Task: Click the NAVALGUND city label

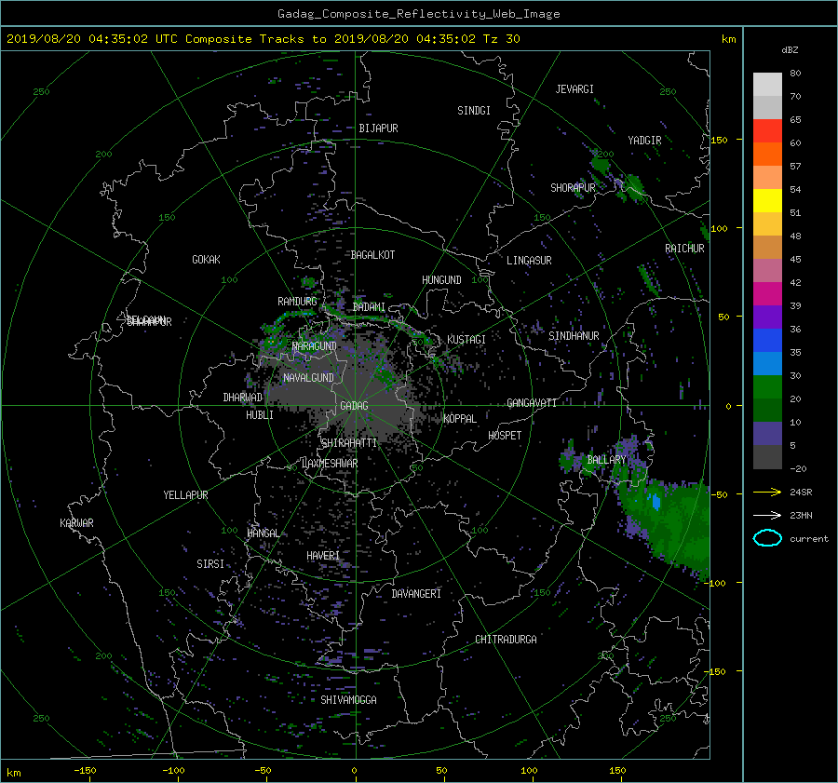Action: click(308, 377)
